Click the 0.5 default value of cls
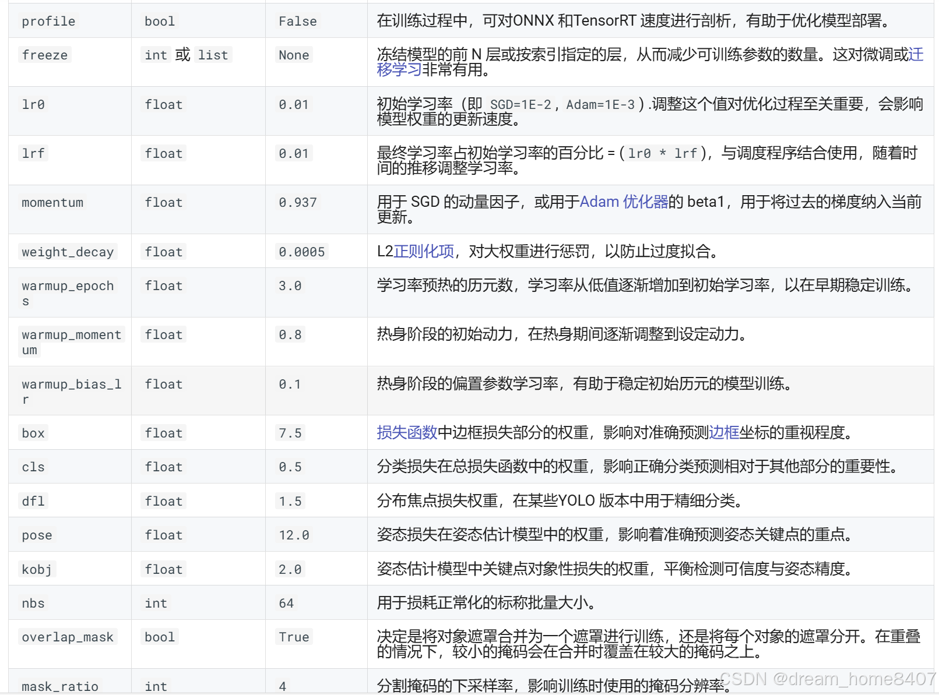Viewport: 939px width, 695px height. click(290, 467)
